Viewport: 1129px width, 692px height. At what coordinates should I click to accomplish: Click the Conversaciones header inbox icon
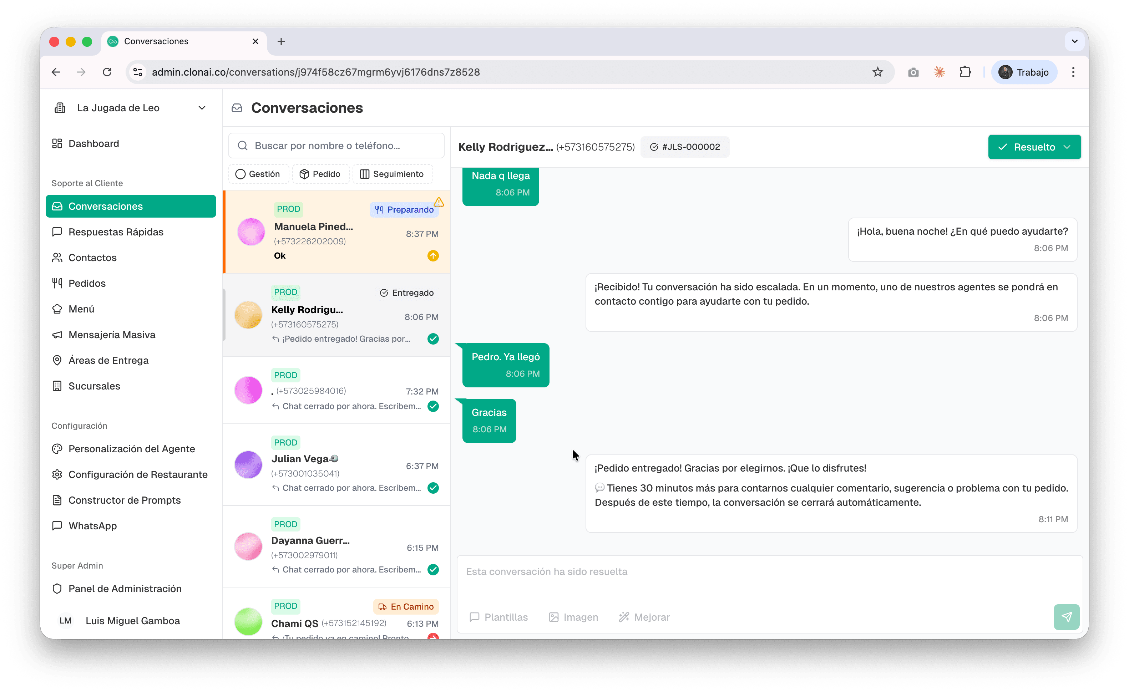[x=237, y=108]
